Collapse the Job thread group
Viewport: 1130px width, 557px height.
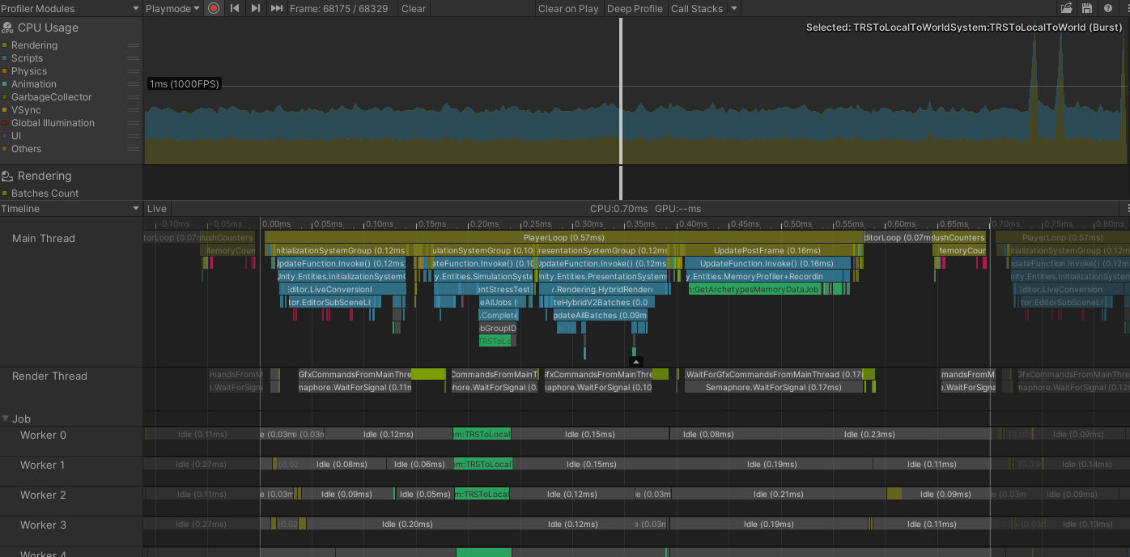tap(6, 419)
